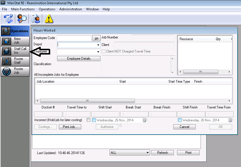Screen dimensions: 241x167
Task: Click the OK button
Action: tap(221, 127)
